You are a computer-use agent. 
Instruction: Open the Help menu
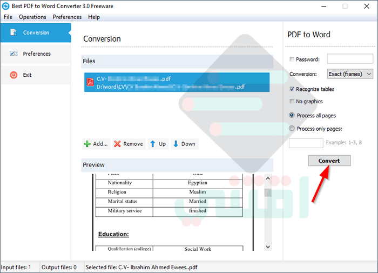(x=94, y=17)
